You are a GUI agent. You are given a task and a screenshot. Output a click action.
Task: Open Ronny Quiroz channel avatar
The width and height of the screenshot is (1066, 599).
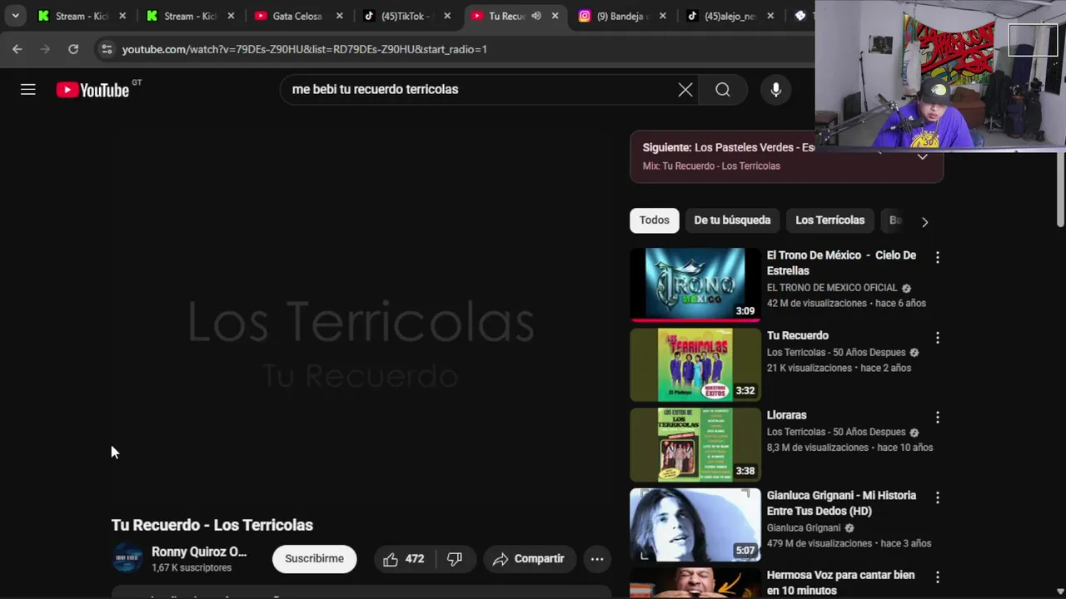pyautogui.click(x=127, y=558)
